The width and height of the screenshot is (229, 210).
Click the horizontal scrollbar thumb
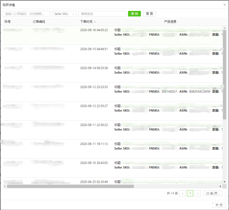(x=70, y=186)
